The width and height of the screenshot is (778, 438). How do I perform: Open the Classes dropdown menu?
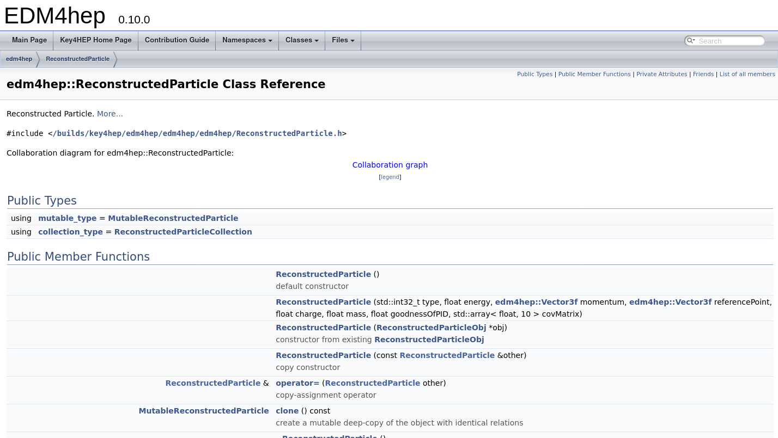point(302,40)
